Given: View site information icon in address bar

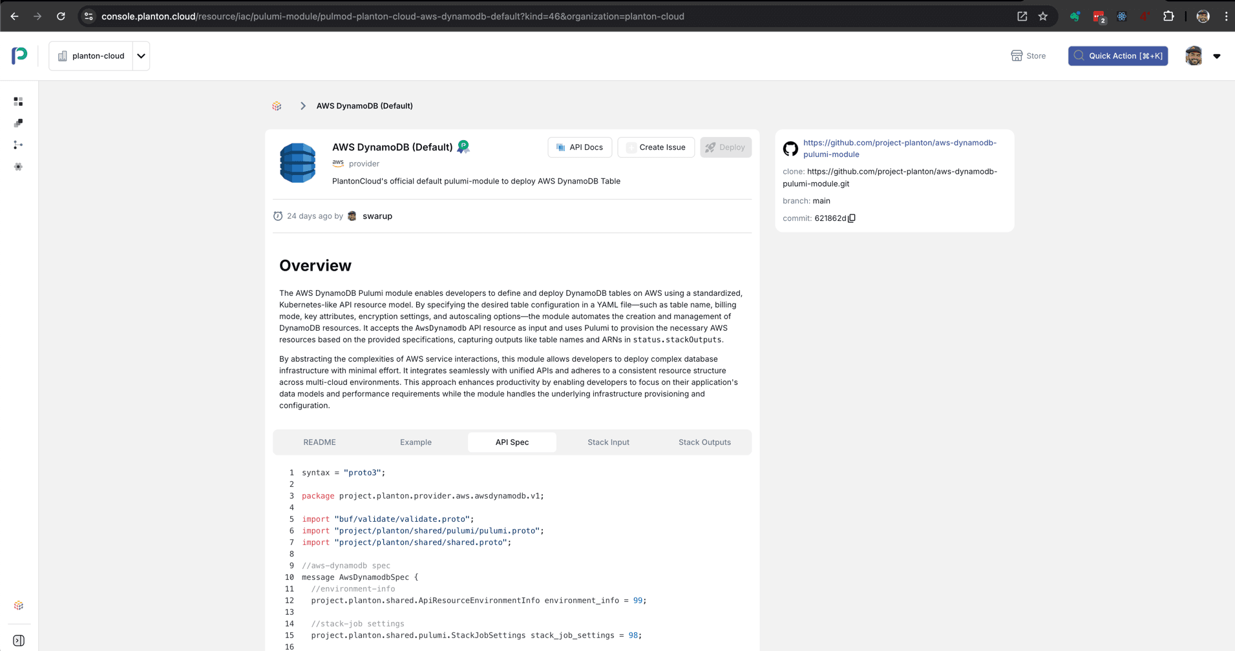Looking at the screenshot, I should [89, 16].
